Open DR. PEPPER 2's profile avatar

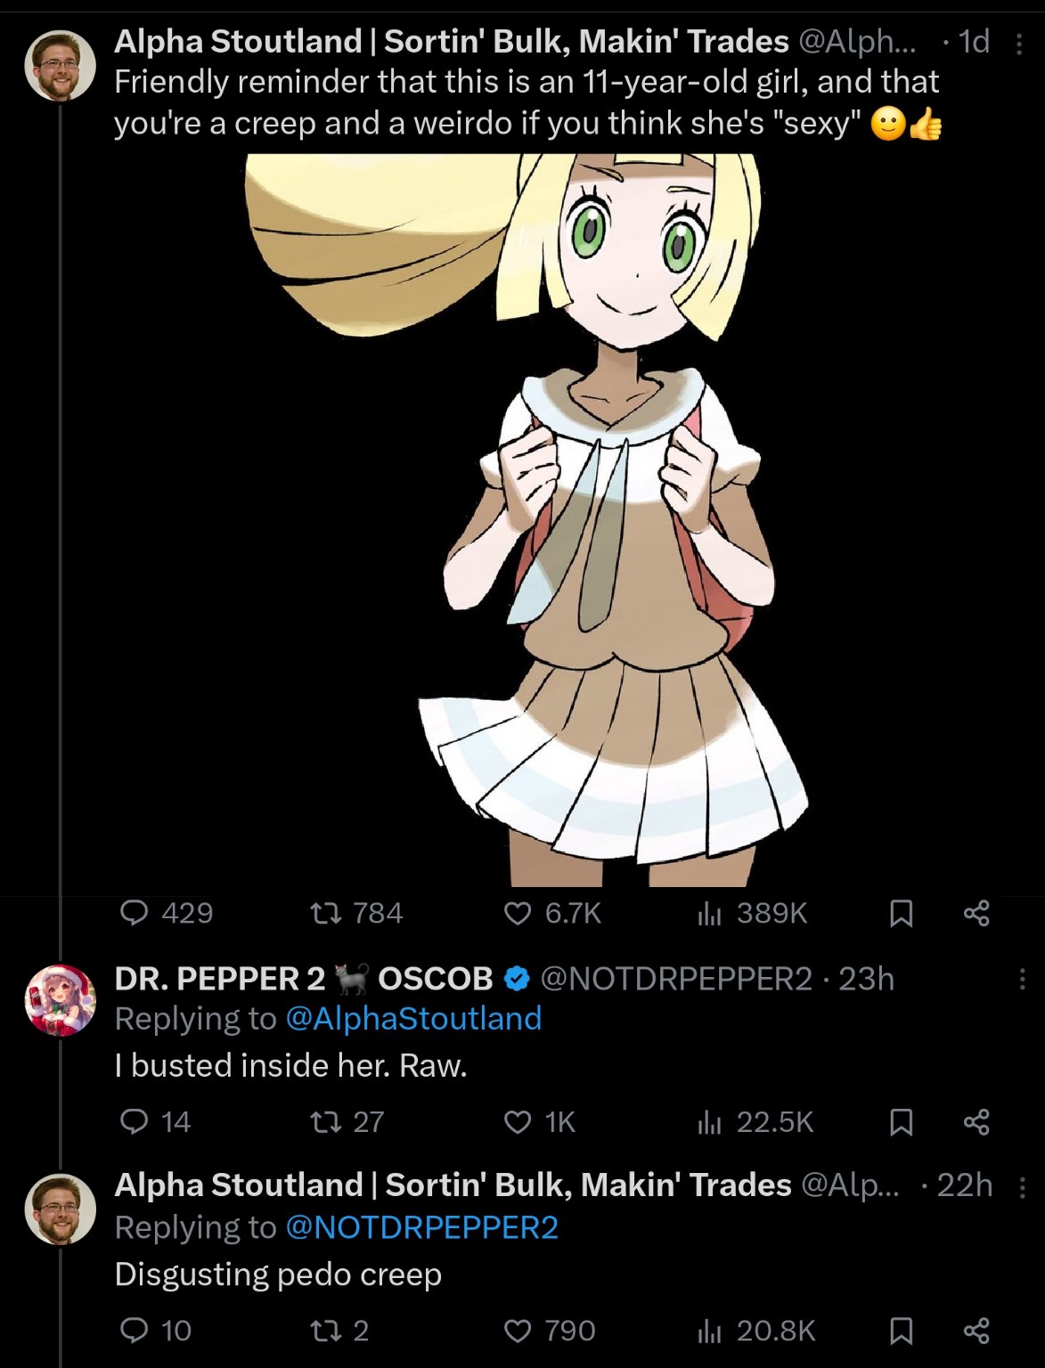click(x=61, y=1000)
